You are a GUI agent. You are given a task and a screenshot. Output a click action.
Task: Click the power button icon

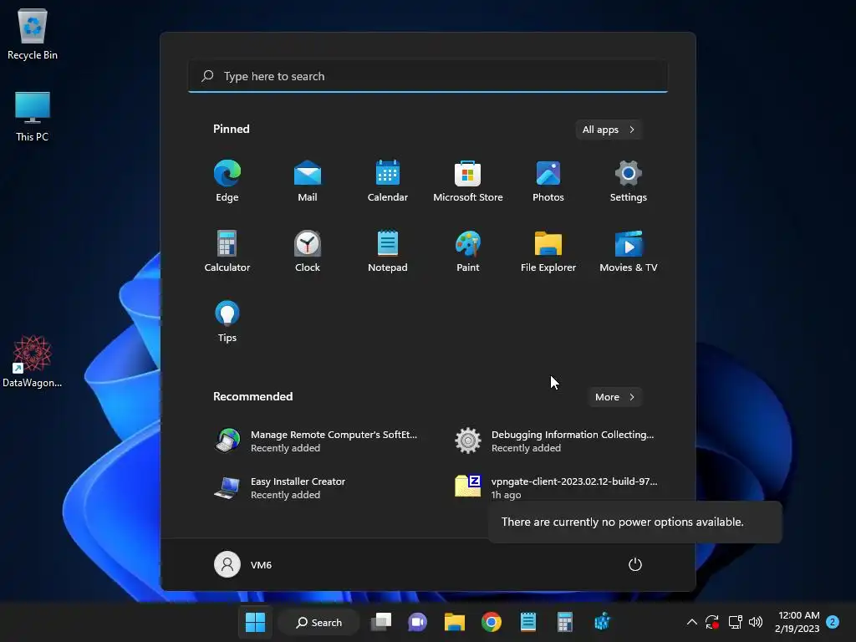tap(635, 564)
